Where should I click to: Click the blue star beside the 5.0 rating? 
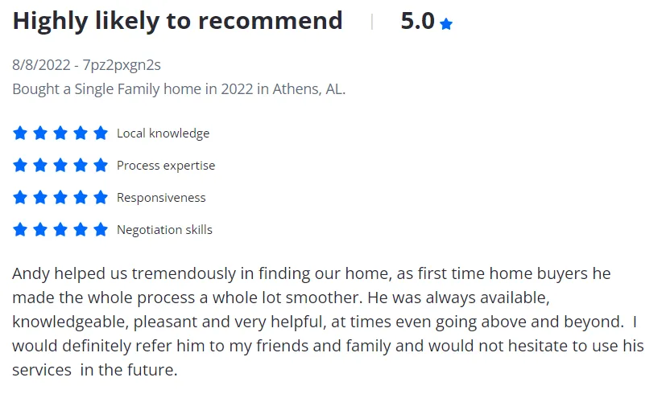click(446, 24)
